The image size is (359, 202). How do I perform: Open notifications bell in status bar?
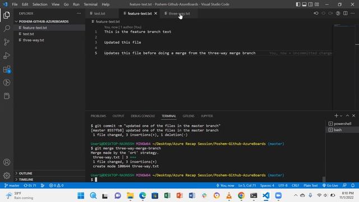click(x=353, y=186)
